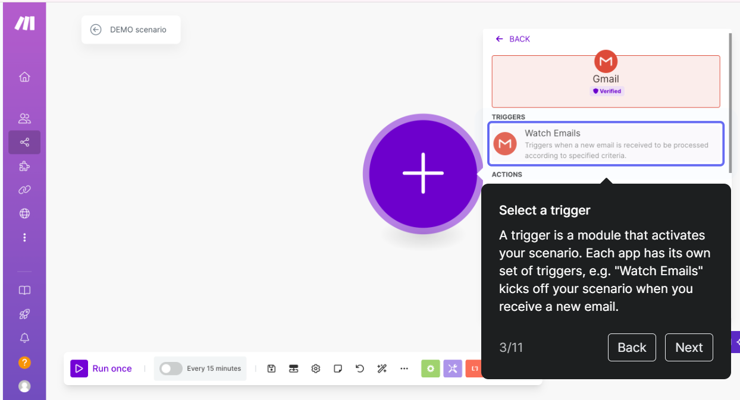Viewport: 740px width, 400px height.
Task: Toggle the Every 15 minutes scheduling switch
Action: point(171,368)
